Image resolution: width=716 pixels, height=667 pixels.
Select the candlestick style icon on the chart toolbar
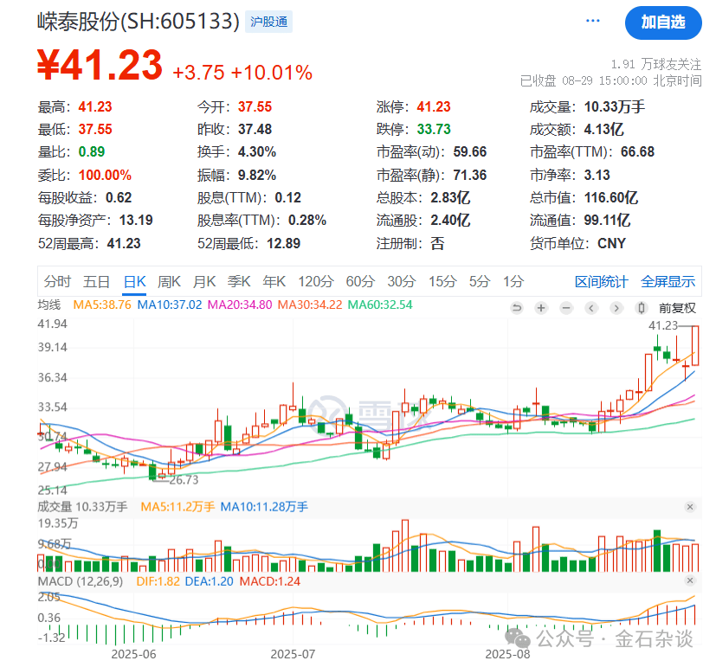(642, 308)
